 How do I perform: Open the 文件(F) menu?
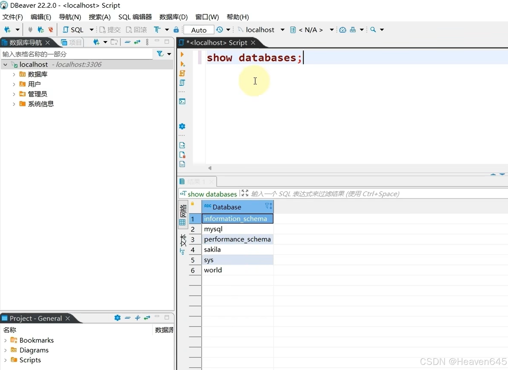(x=13, y=17)
